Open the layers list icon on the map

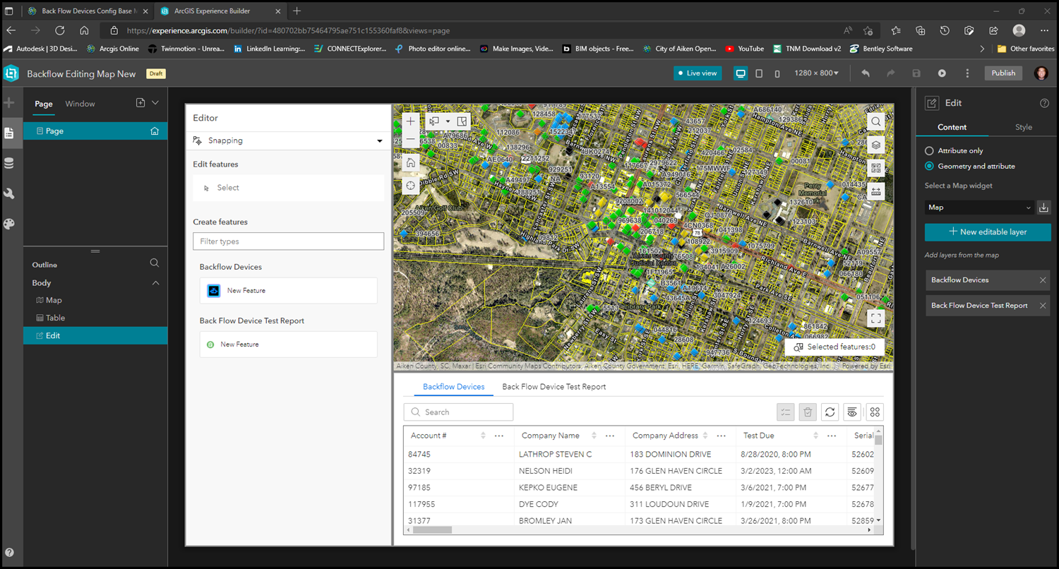[x=875, y=145]
